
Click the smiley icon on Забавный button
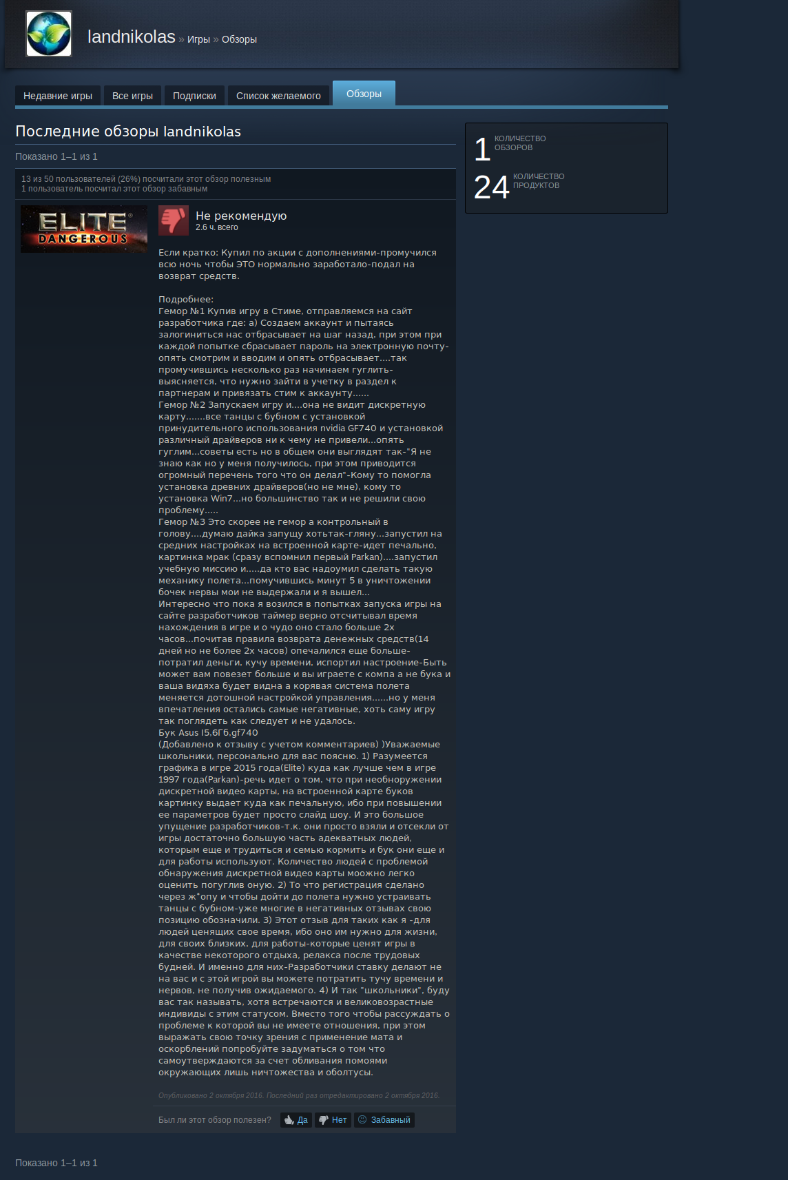pos(362,1119)
